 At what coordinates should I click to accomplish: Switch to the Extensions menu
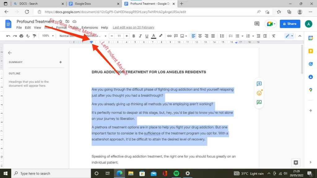click(89, 27)
